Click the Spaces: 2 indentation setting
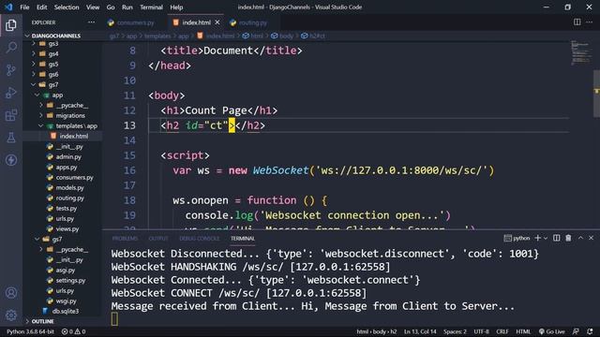This screenshot has height=337, width=600. coord(455,331)
